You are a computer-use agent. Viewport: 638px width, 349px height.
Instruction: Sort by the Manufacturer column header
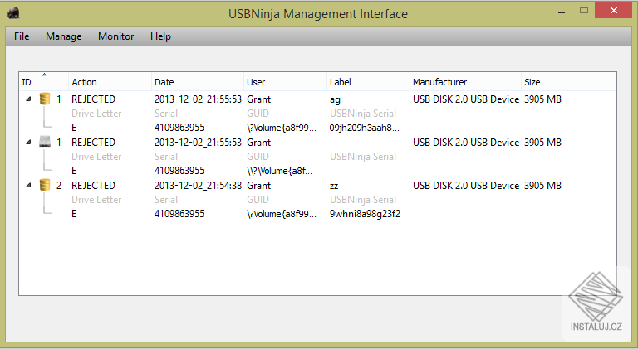(x=465, y=82)
